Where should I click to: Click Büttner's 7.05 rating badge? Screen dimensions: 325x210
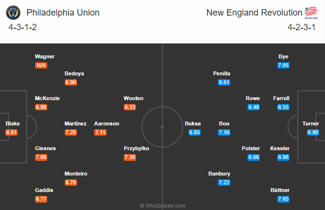(283, 199)
